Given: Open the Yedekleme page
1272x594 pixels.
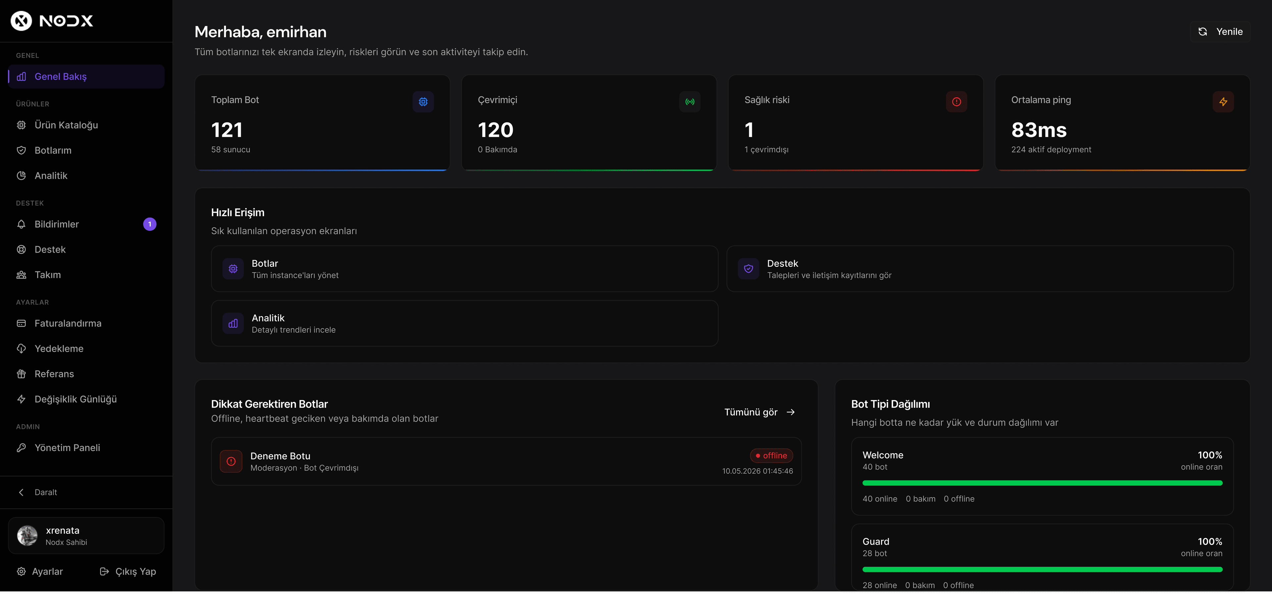Looking at the screenshot, I should coord(86,349).
